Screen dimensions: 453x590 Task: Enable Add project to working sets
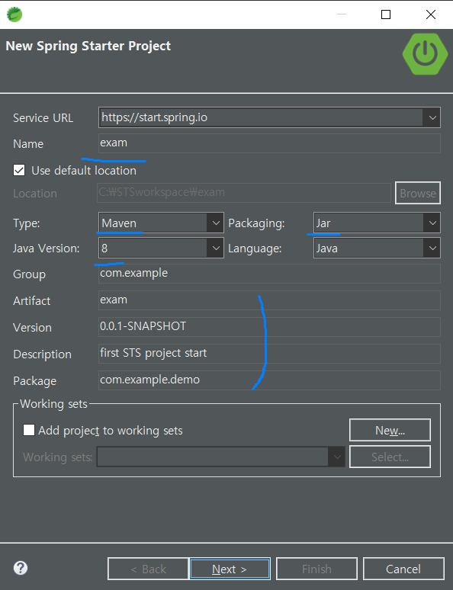coord(29,430)
